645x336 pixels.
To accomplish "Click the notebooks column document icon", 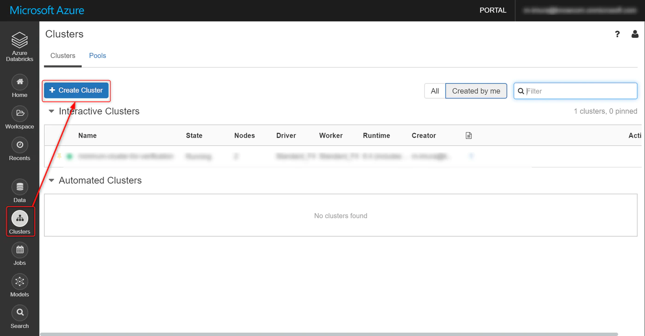I will (x=469, y=135).
